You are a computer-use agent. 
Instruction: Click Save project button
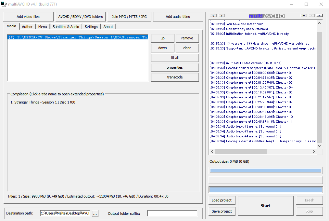tap(222, 211)
